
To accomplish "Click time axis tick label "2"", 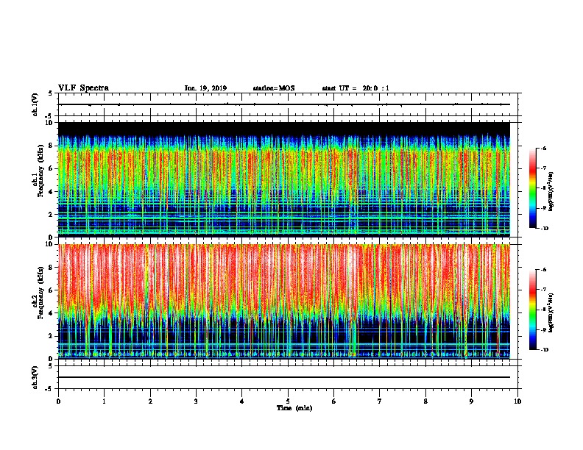I will (x=150, y=401).
